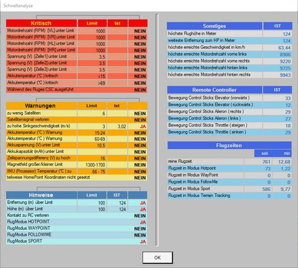Select row 'Flugzeit in Modus Terrain Tracking'
Viewport: 298px width, 268px height.
tap(230, 196)
